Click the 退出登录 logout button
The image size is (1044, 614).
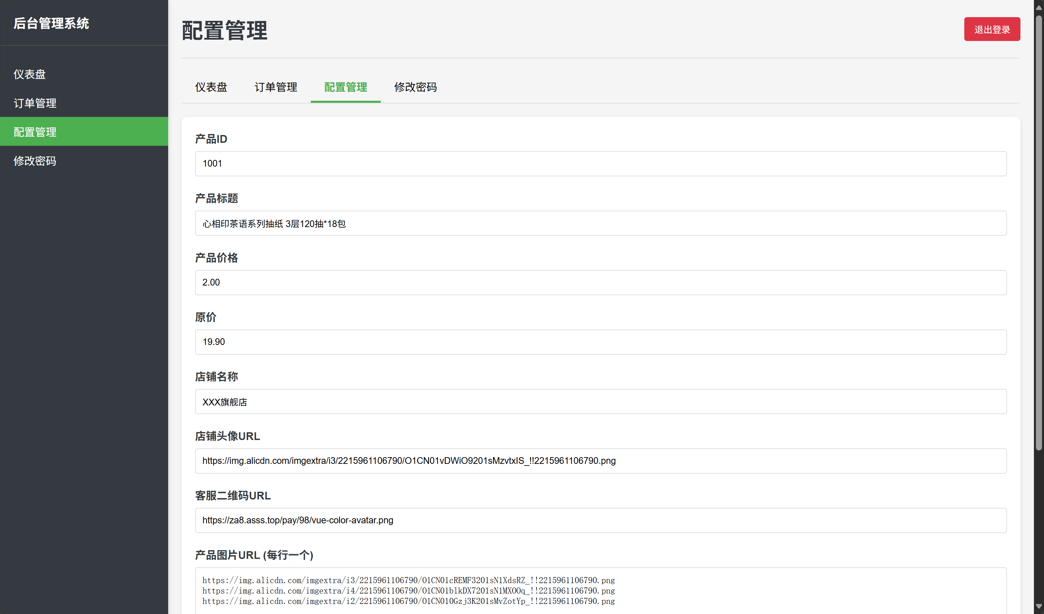click(x=992, y=29)
